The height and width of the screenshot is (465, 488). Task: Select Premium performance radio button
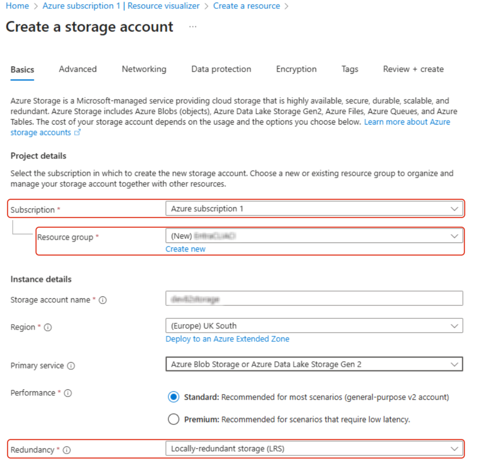(x=173, y=419)
